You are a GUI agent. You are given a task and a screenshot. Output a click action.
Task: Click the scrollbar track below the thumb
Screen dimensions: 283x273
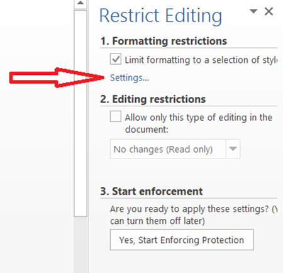click(80, 245)
